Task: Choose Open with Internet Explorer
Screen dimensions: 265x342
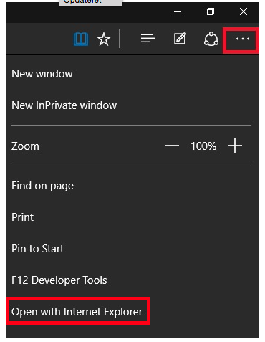Action: [x=77, y=312]
